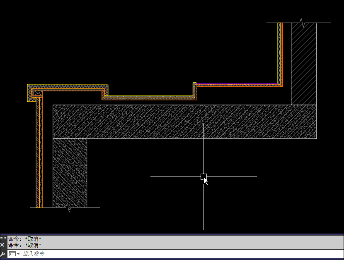344x260 pixels.
Task: Select the upper right diagonal-hatched wall
Action: [x=304, y=66]
